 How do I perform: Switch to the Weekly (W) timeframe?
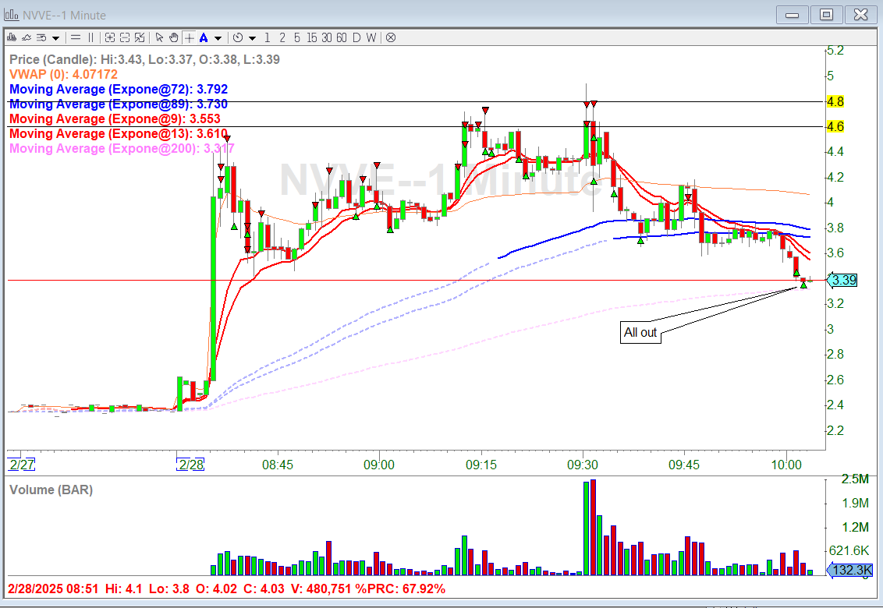click(x=371, y=37)
